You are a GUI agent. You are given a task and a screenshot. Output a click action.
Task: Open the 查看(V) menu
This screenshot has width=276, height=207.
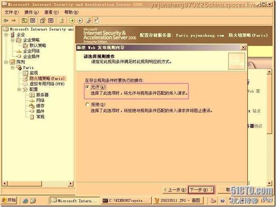51,12
